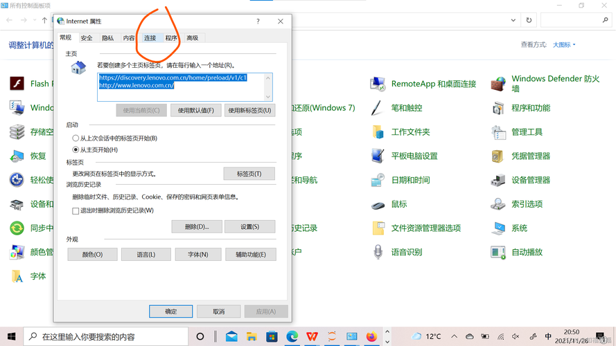The image size is (616, 346).
Task: Switch to the 内容 tab
Action: pyautogui.click(x=129, y=38)
